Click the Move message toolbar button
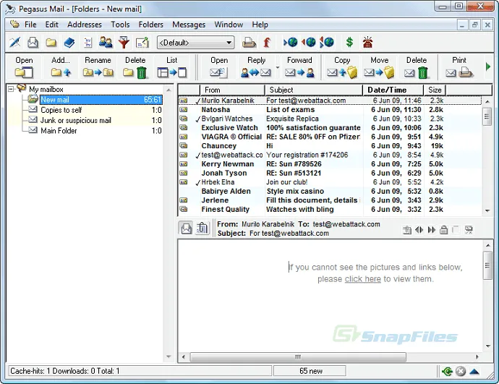The height and width of the screenshot is (384, 499). [x=380, y=67]
